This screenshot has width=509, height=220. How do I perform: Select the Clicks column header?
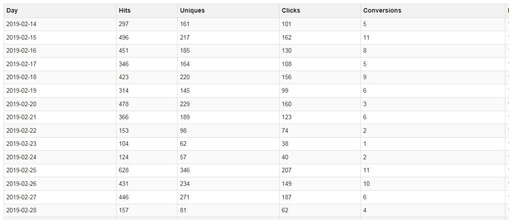pos(291,11)
